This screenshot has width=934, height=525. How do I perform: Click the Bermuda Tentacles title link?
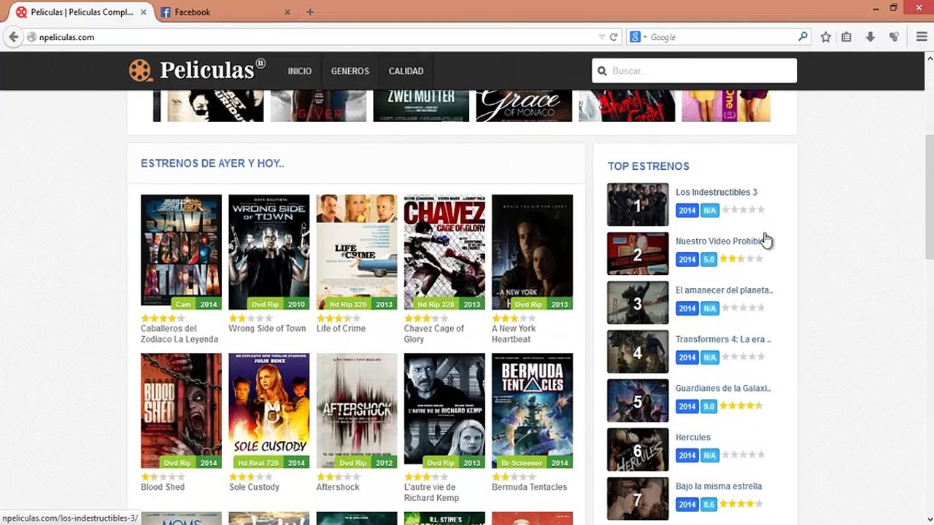click(x=529, y=487)
